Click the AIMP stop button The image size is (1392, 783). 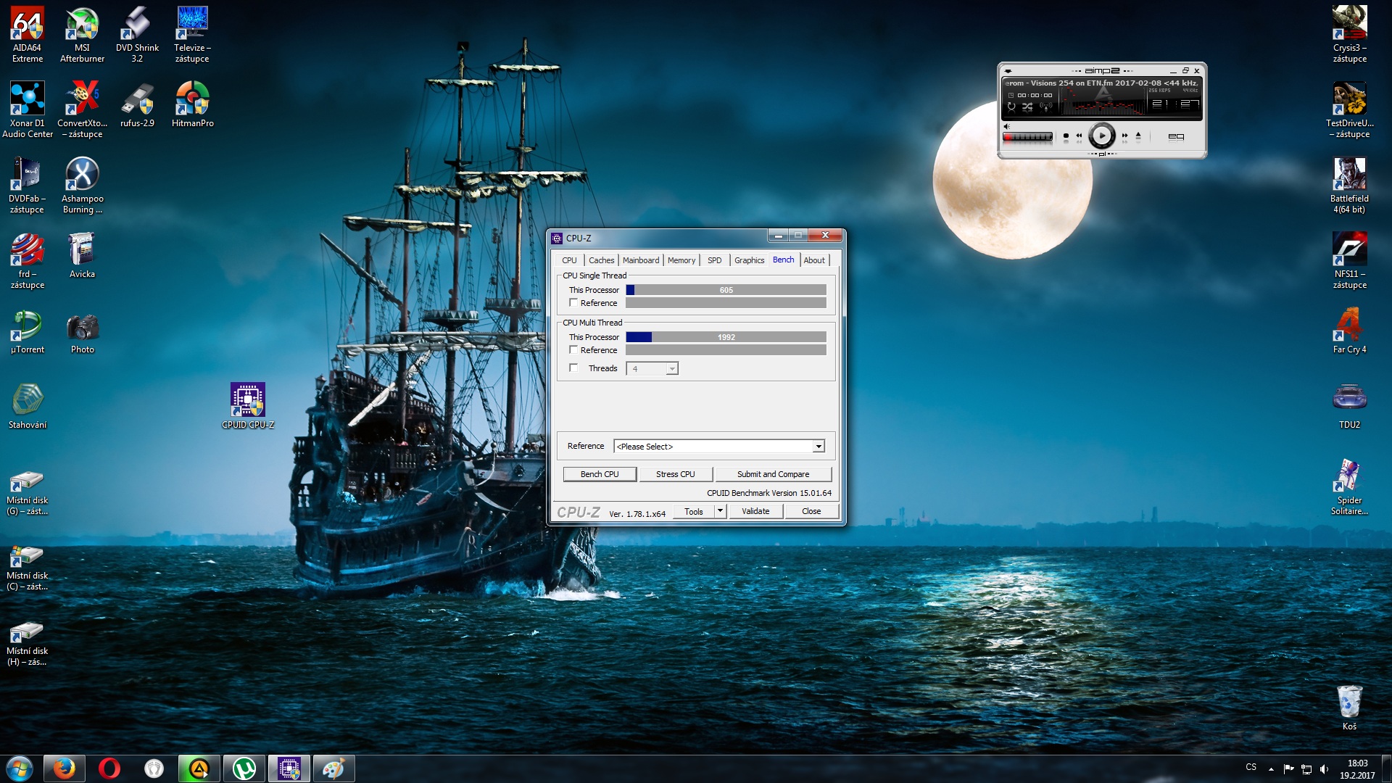1066,136
